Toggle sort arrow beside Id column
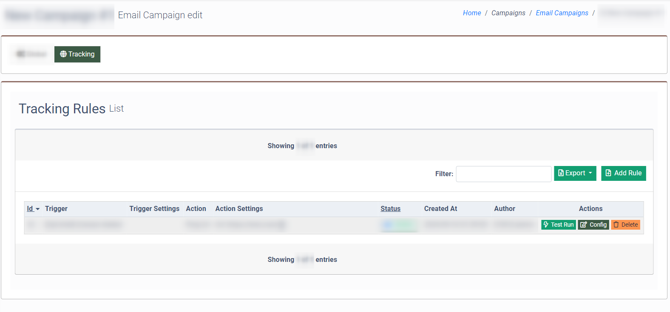This screenshot has width=670, height=312. coord(37,209)
